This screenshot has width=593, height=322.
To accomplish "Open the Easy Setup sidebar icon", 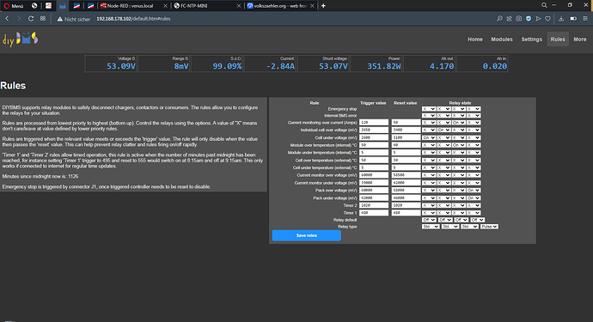I will (585, 19).
